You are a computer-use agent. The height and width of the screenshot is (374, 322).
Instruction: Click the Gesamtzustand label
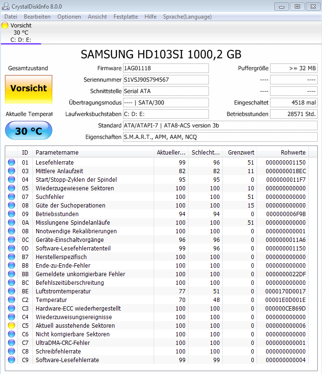28,68
